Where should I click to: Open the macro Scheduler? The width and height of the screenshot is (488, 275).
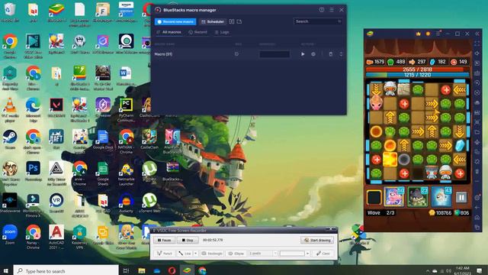[x=213, y=22]
